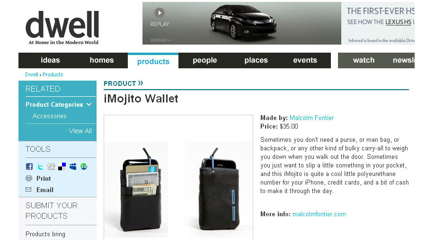Expand the Lexus banner ad
The image size is (426, 240).
tap(161, 40)
